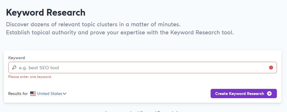The width and height of the screenshot is (287, 112).
Task: Click the Create Keyword Research button
Action: click(244, 94)
